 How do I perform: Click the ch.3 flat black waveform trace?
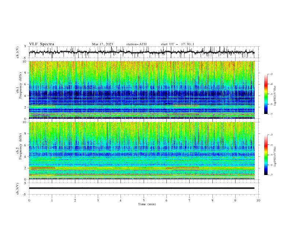[141, 188]
